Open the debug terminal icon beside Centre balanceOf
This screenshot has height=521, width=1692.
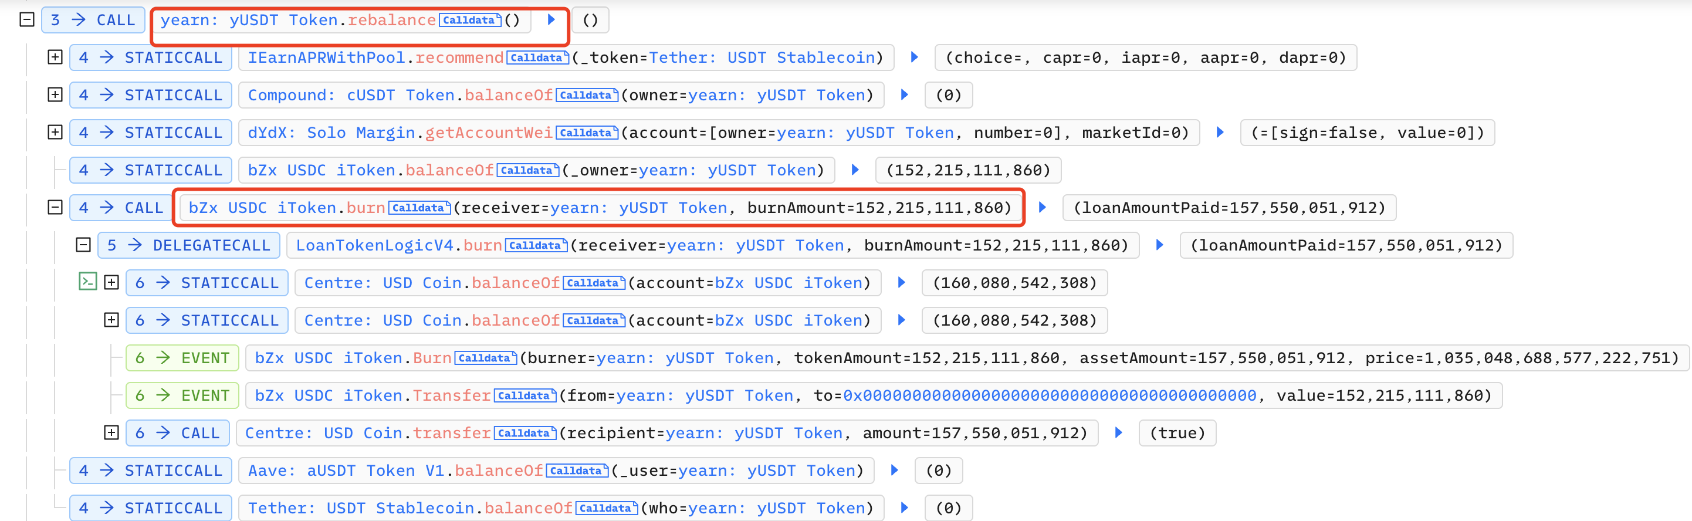(x=87, y=282)
